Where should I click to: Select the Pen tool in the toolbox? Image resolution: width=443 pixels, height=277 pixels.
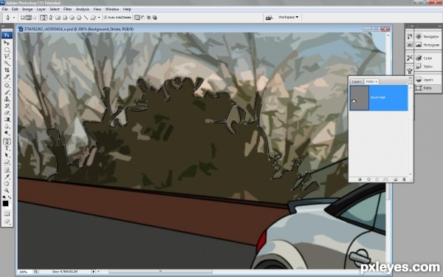pos(7,141)
